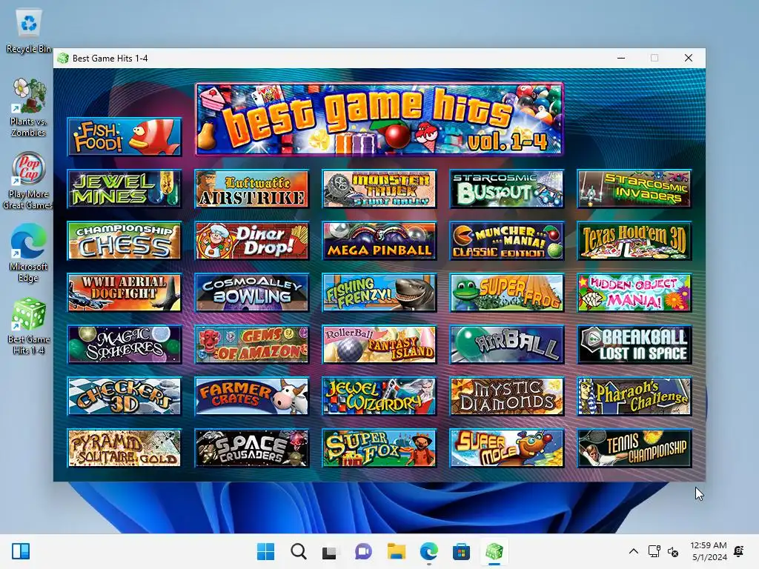Minimize the Best Game Hits 1-4 window
This screenshot has height=569, width=759.
point(621,58)
